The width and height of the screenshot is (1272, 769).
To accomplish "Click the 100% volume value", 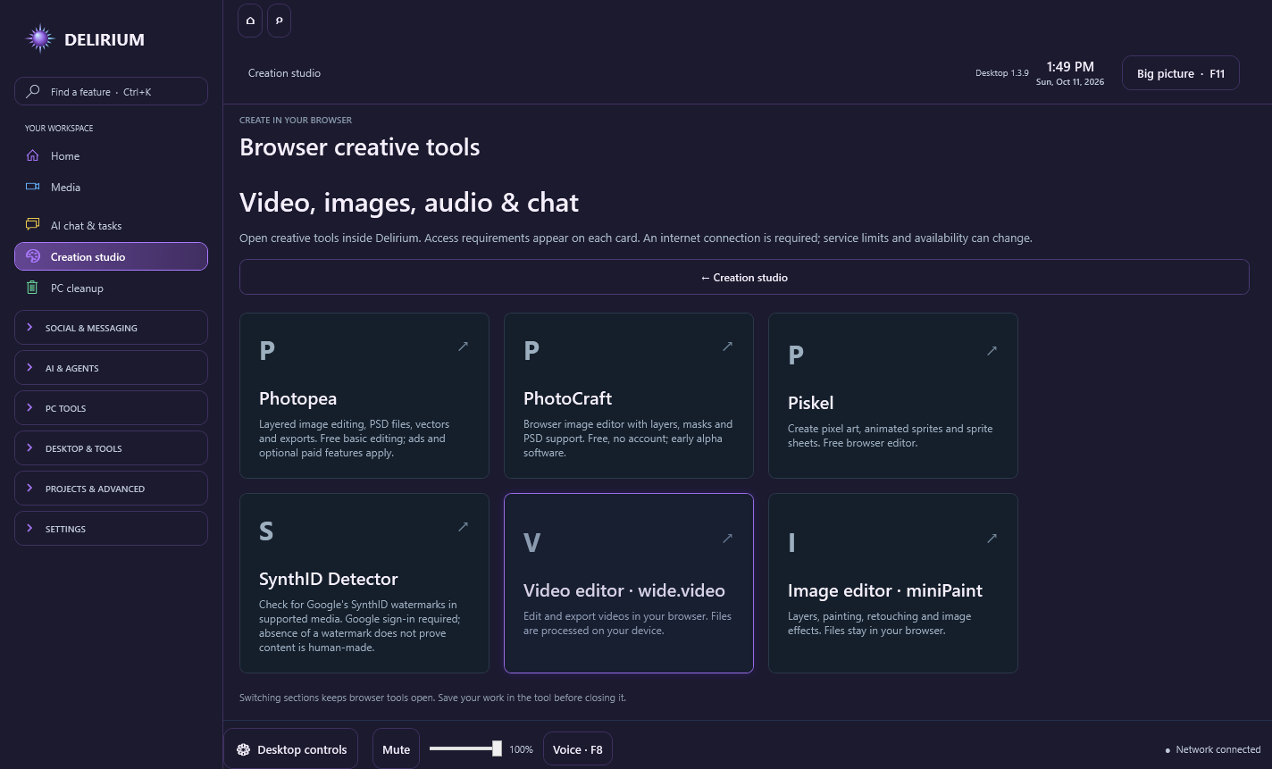I will pos(521,749).
